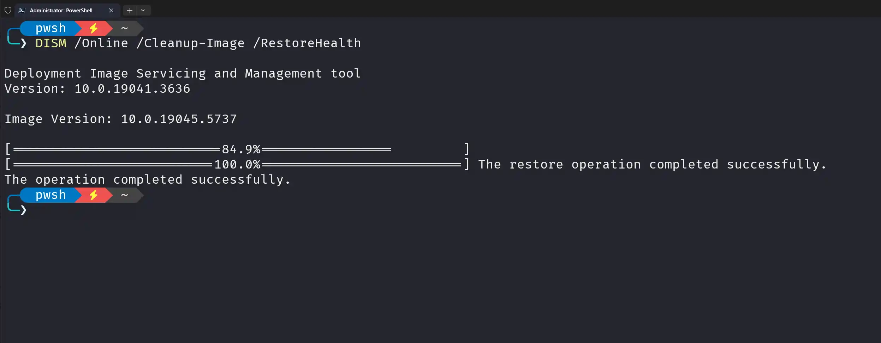Expand the new tab profile dropdown
This screenshot has width=881, height=343.
point(143,10)
